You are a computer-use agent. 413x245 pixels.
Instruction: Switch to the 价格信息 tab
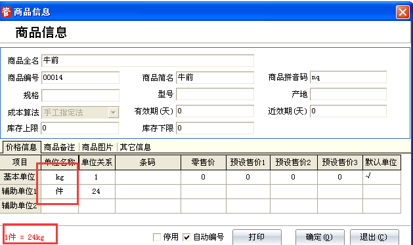[22, 147]
